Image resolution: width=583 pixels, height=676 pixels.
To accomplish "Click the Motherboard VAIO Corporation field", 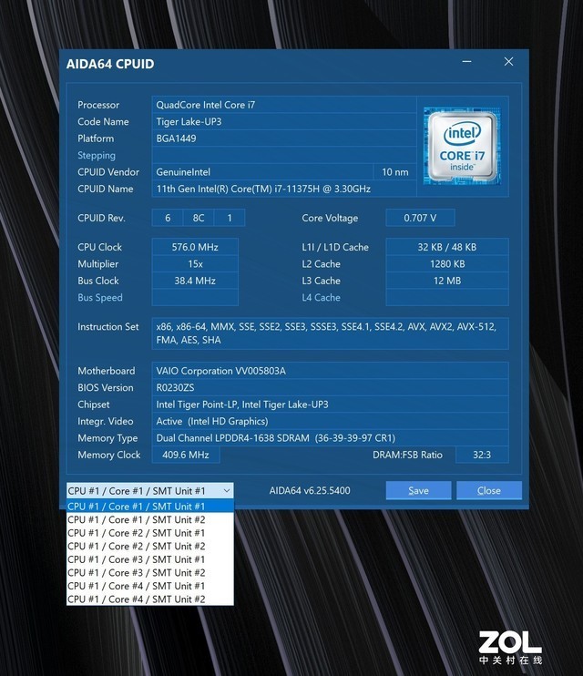I will pyautogui.click(x=330, y=371).
